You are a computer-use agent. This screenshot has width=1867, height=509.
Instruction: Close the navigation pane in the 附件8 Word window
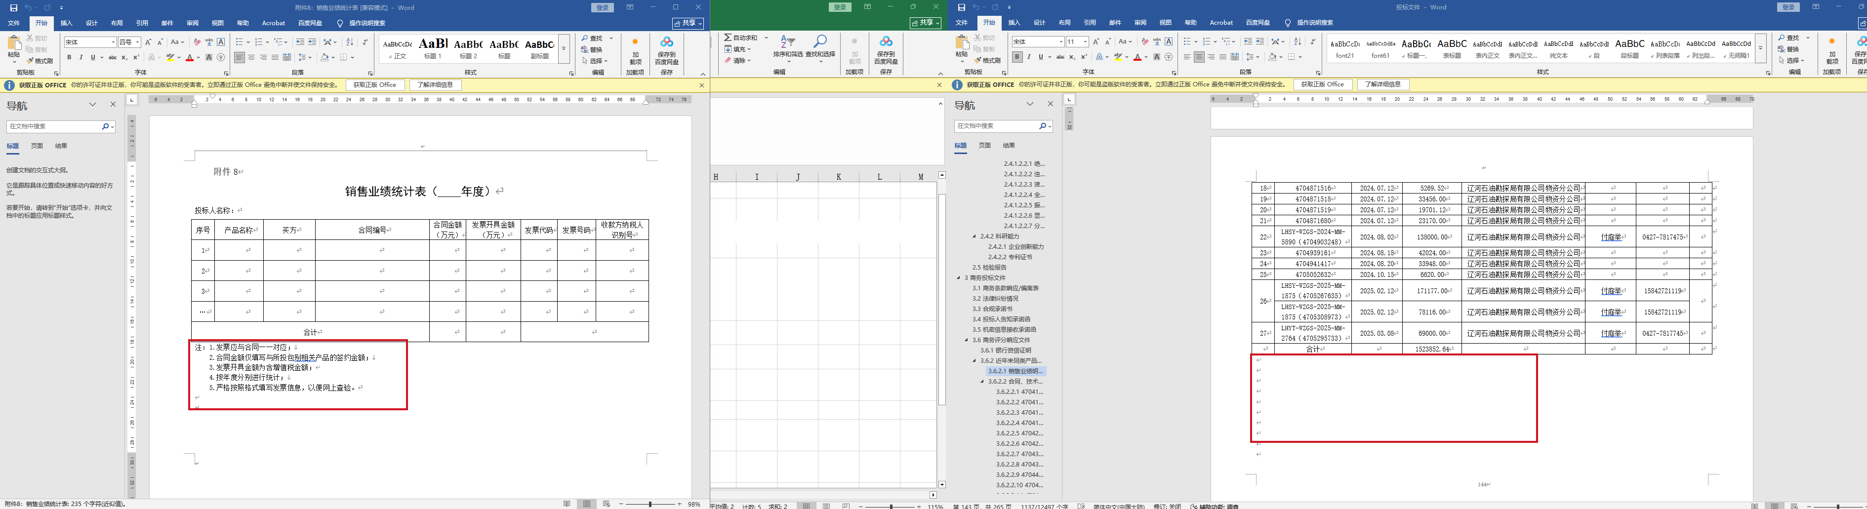tap(113, 104)
